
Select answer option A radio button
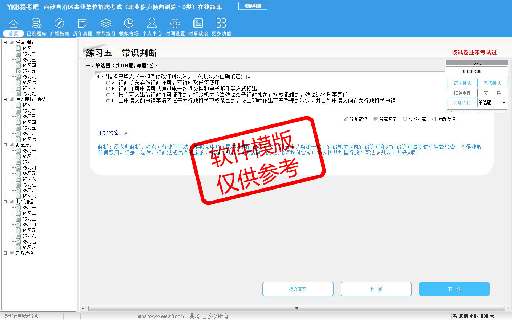coord(108,83)
